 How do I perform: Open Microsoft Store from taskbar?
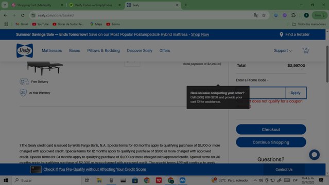point(135,180)
